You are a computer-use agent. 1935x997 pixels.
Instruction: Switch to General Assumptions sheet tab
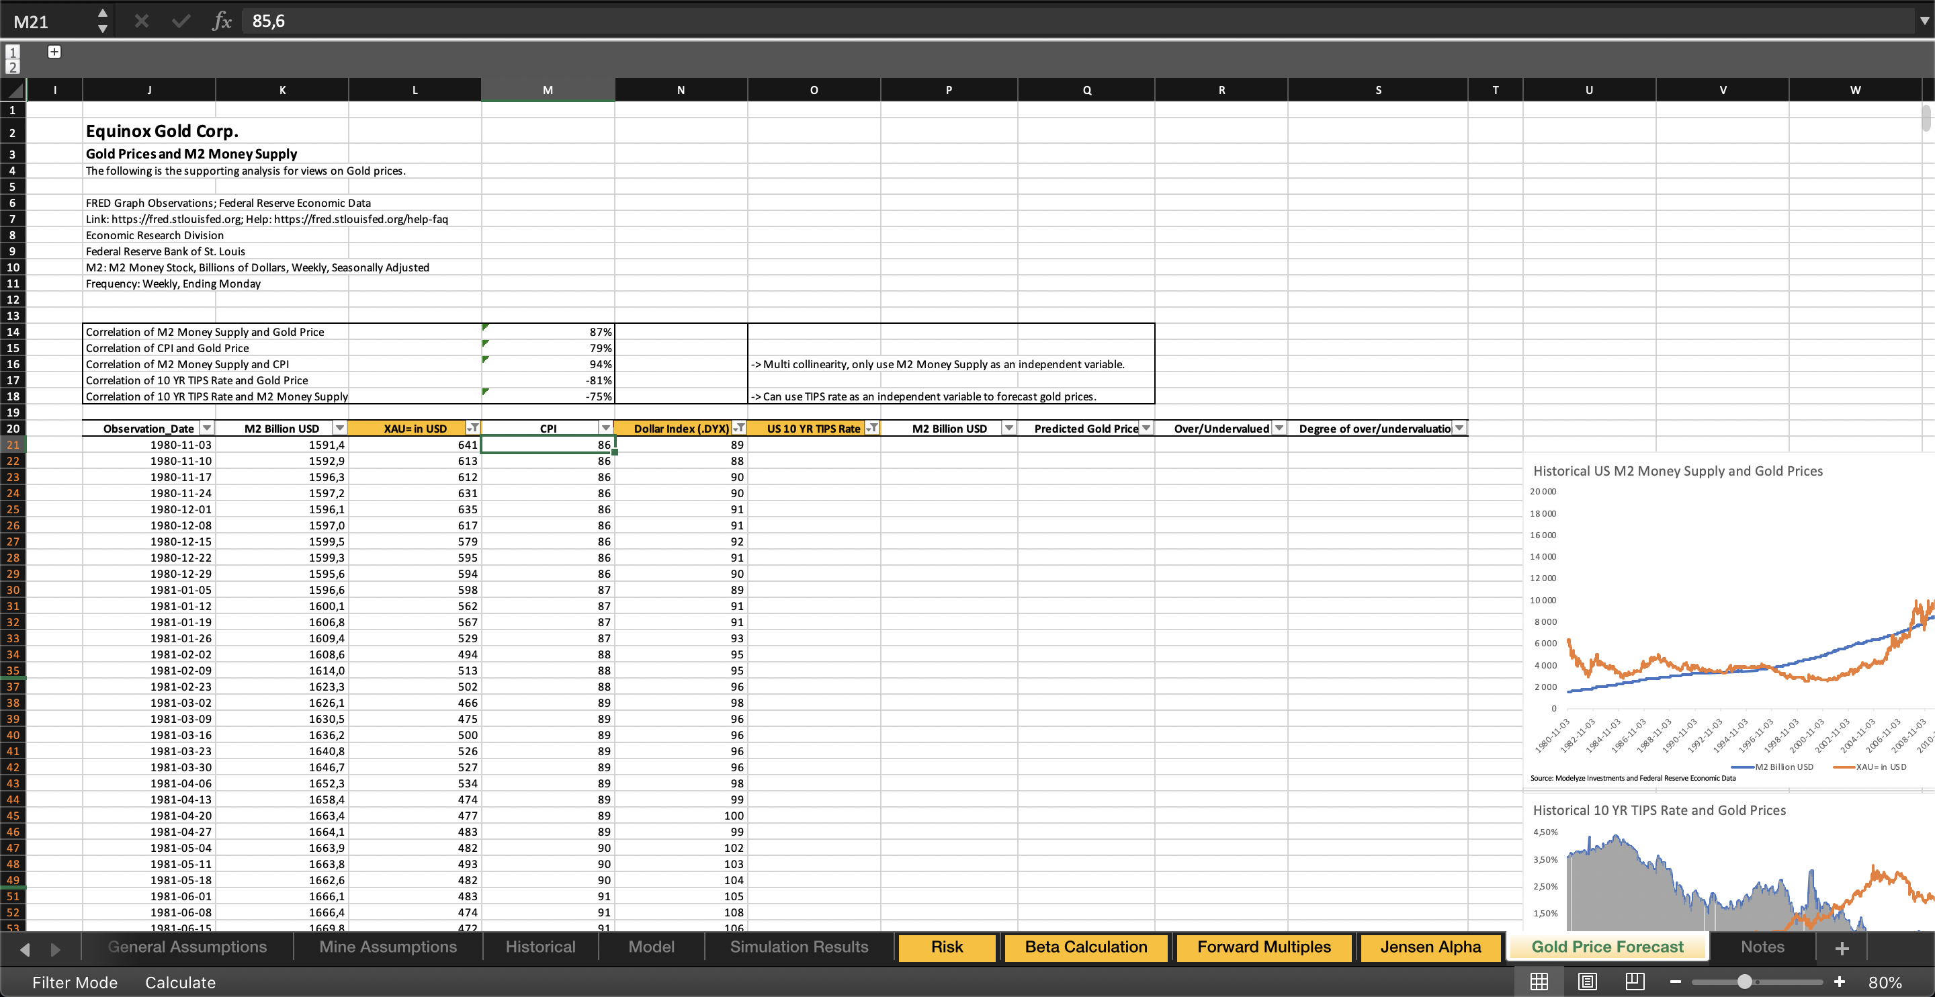tap(187, 947)
